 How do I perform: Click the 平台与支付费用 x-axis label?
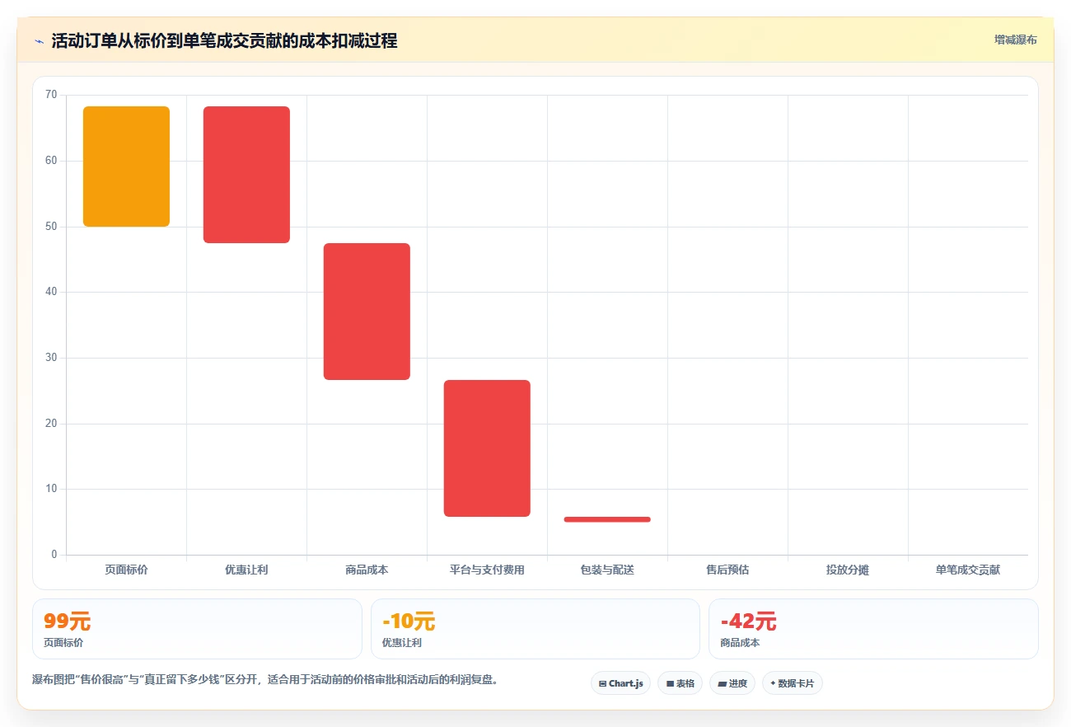487,570
